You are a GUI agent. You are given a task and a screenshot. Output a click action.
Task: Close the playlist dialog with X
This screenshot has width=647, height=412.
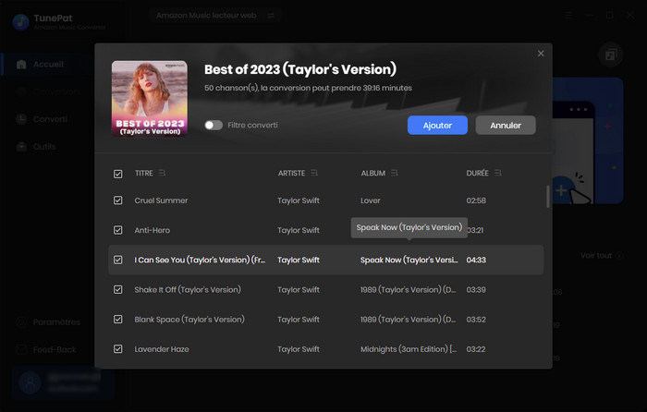541,54
